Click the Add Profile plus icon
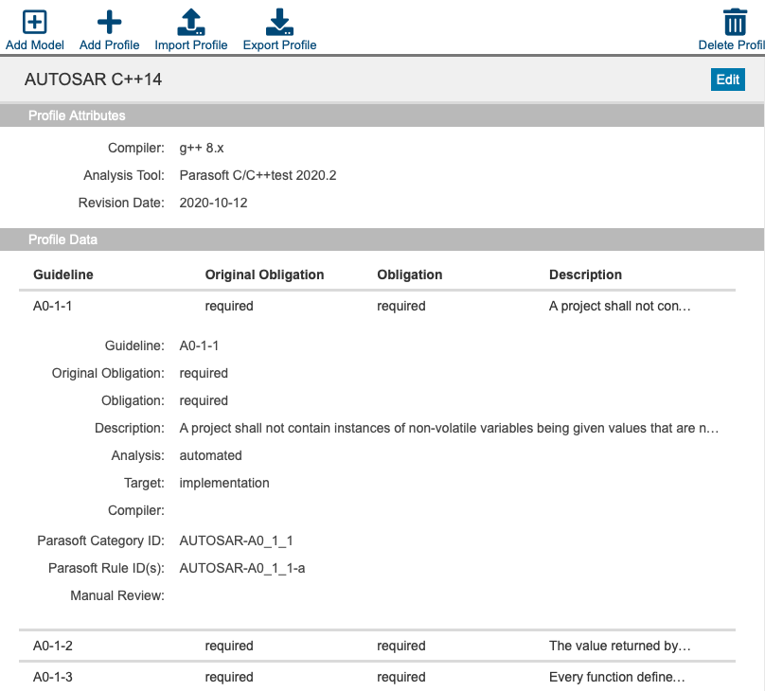Viewport: 765px width, 691px height. click(x=109, y=22)
